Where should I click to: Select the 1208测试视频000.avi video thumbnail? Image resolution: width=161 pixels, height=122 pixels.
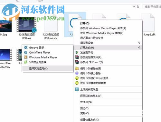pyautogui.click(x=26, y=24)
